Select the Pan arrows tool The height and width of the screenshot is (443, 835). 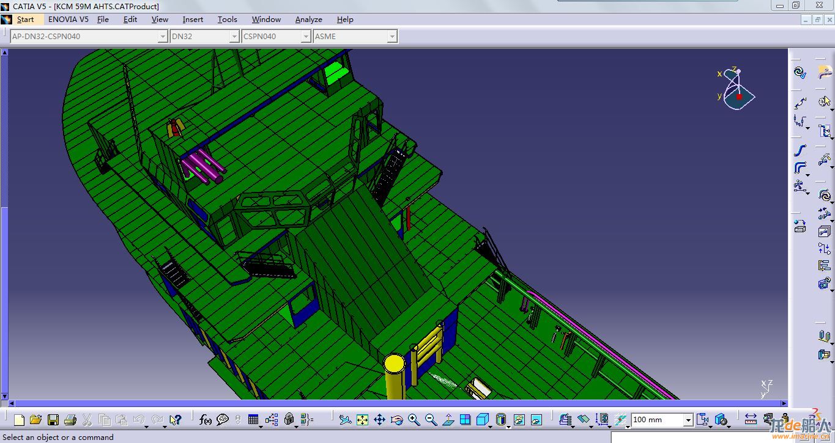pyautogui.click(x=379, y=420)
